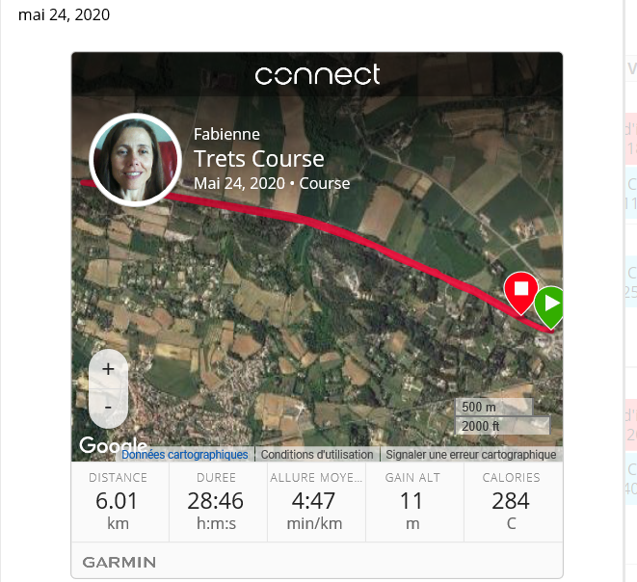Screen dimensions: 637x582
Task: Select the Allure Moyenne 4:47 stat
Action: (316, 502)
